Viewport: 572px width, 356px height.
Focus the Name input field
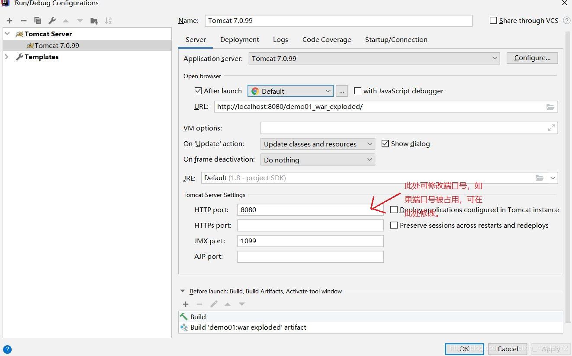339,20
